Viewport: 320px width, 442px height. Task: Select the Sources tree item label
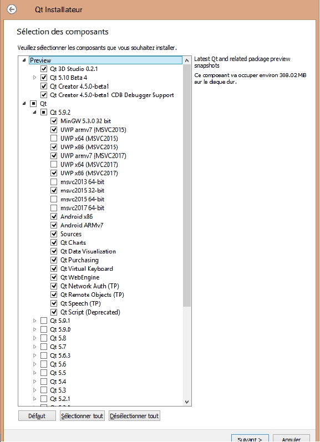coord(71,234)
